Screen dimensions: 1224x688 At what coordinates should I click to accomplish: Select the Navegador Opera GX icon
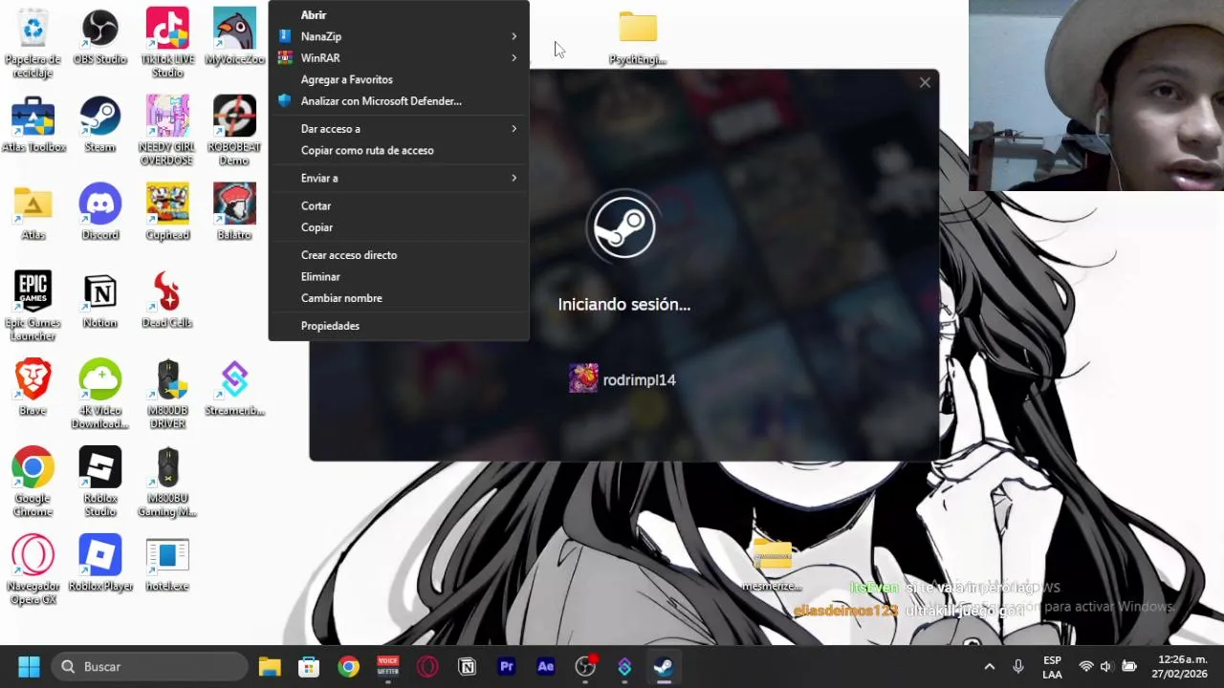(33, 570)
